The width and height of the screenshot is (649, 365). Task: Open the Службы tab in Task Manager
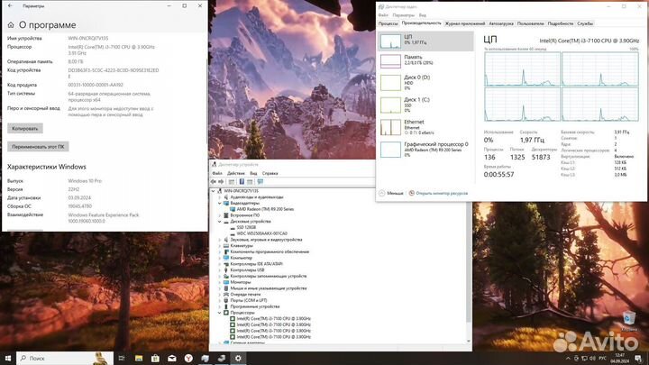585,23
